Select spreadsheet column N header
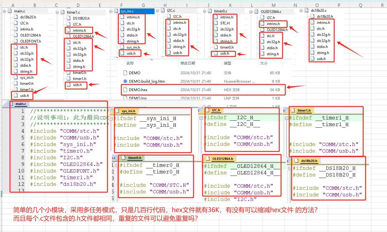Viewport: 387px width, 232px height. pos(295,5)
